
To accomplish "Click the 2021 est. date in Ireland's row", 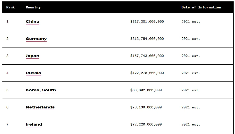I will (x=191, y=124).
